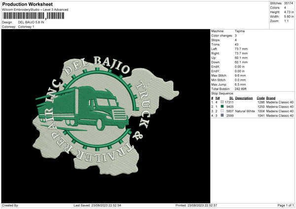The height and width of the screenshot is (209, 296).
Task: Click the white swatch in Natural White row
Action: point(222,111)
